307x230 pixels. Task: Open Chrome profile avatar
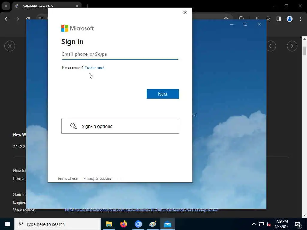(290, 19)
